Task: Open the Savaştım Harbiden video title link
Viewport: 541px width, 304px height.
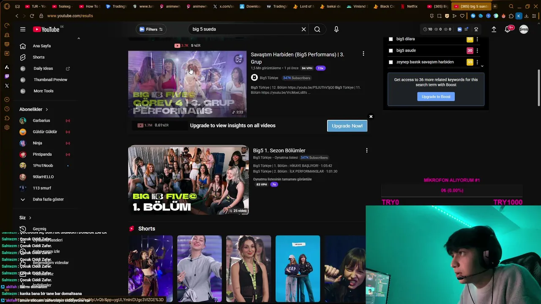Action: tap(297, 58)
